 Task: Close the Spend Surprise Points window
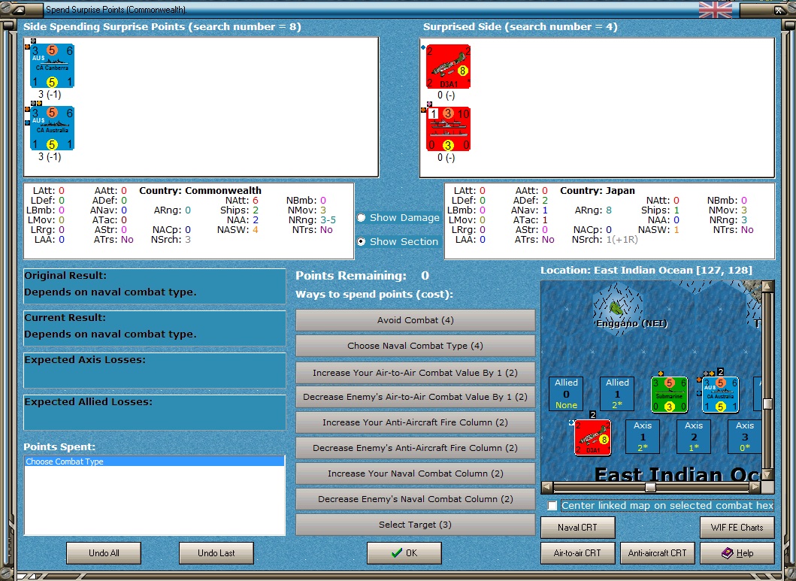click(x=779, y=10)
